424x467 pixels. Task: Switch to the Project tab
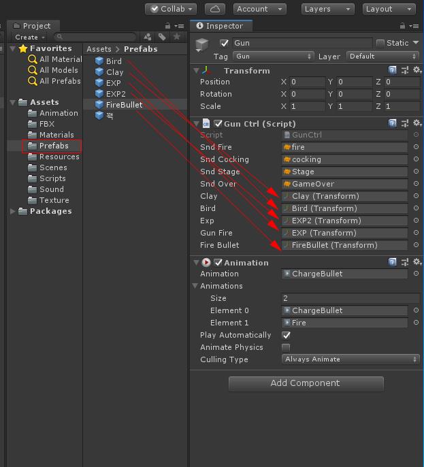click(33, 26)
